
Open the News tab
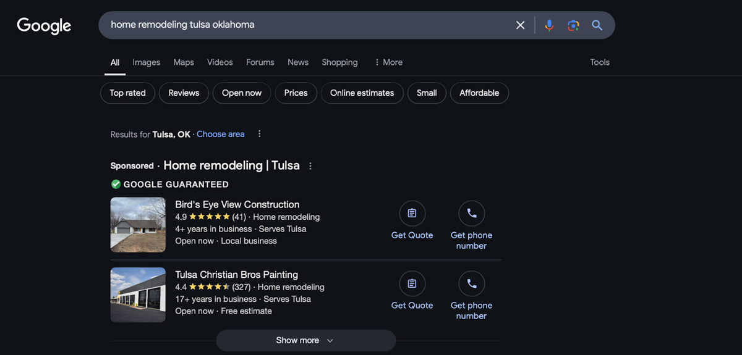coord(298,62)
